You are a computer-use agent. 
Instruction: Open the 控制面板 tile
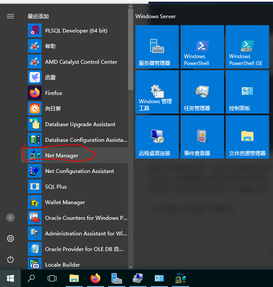point(247,92)
